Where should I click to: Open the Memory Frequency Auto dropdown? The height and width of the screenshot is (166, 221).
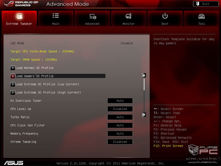pos(120,133)
